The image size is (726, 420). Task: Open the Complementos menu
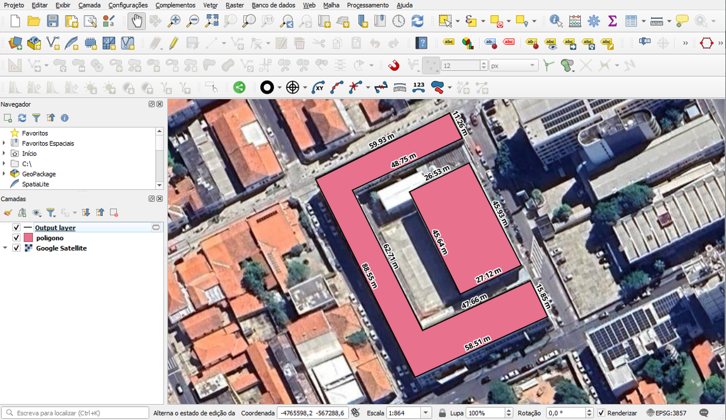pyautogui.click(x=175, y=5)
